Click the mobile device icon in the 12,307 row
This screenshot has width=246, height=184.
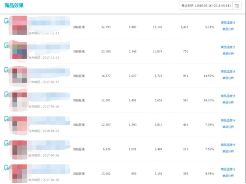(x=6, y=119)
